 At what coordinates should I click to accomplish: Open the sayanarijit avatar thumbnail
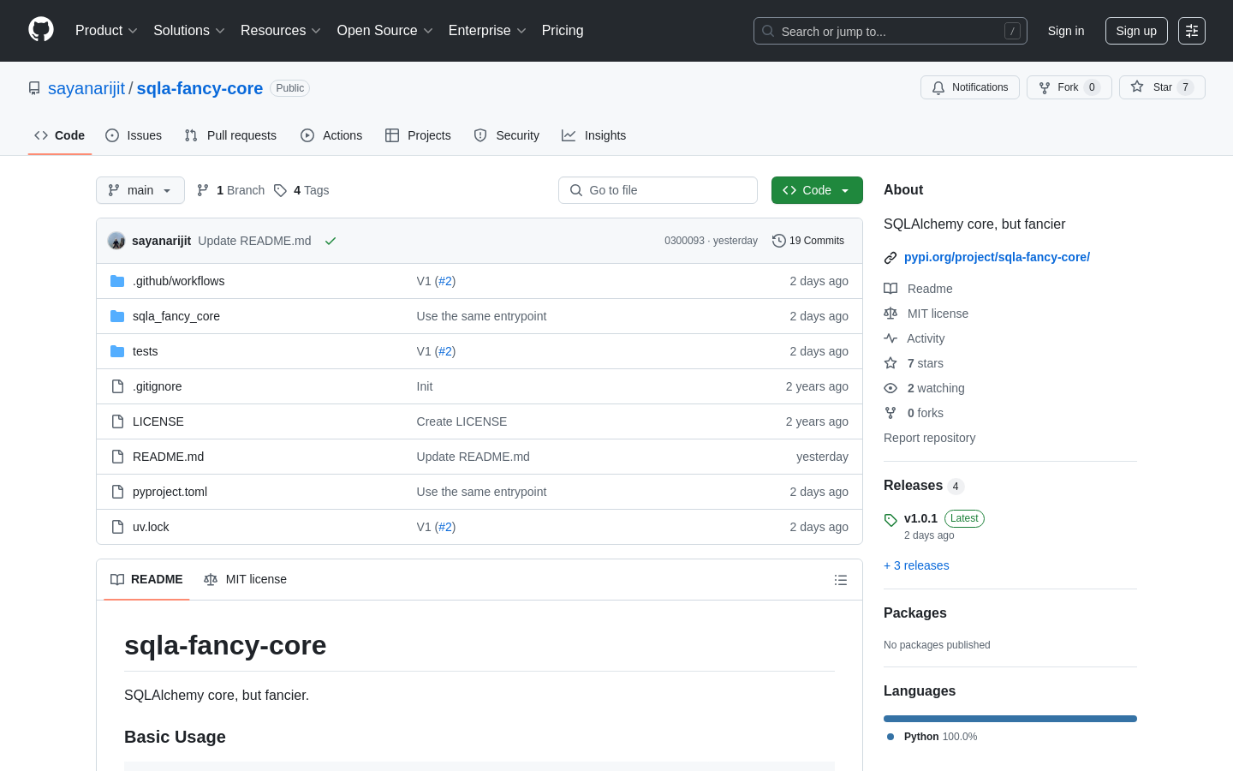coord(116,241)
